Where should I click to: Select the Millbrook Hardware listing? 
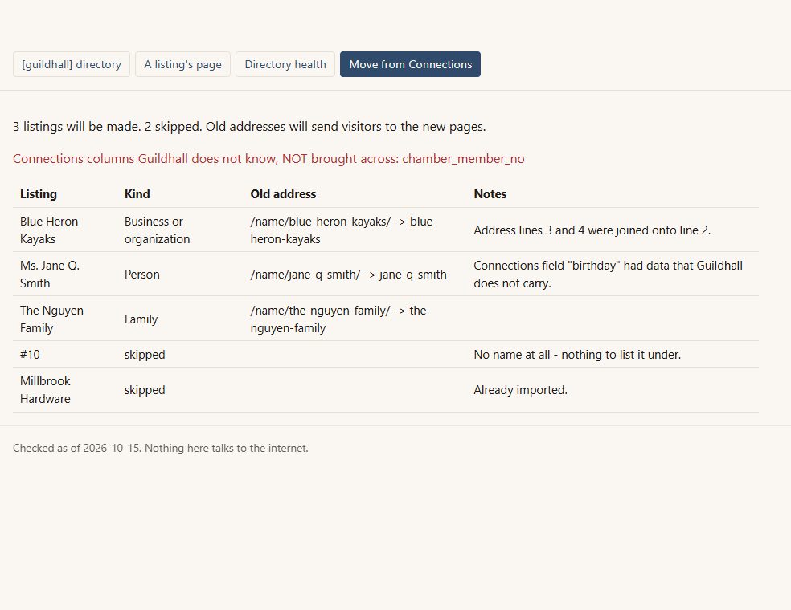[x=45, y=390]
